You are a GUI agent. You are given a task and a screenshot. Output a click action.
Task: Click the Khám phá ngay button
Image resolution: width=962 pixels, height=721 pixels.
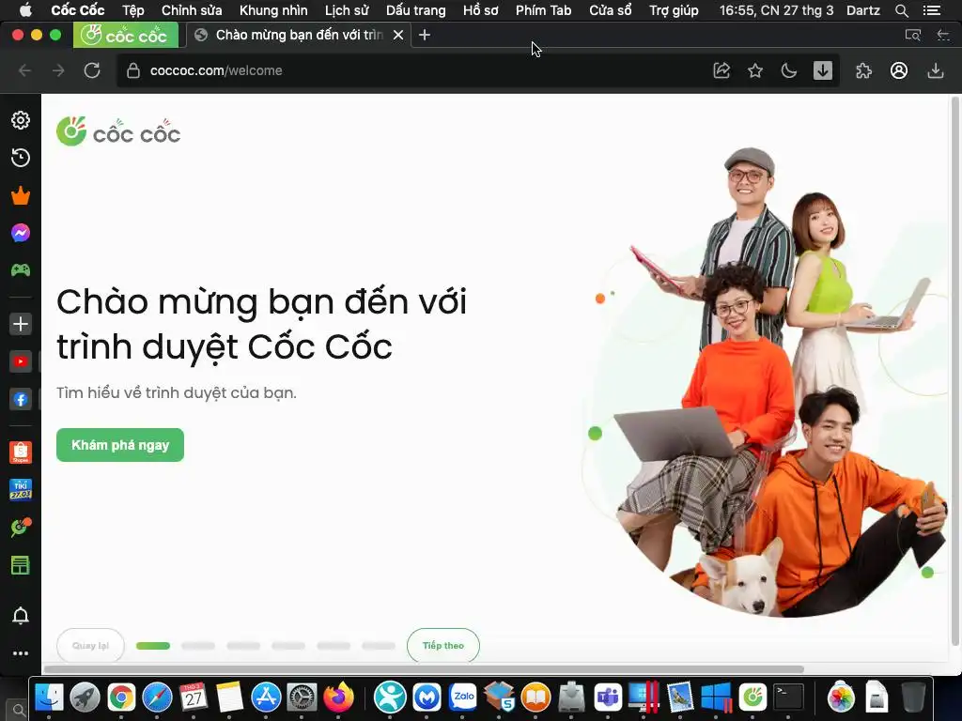tap(120, 445)
